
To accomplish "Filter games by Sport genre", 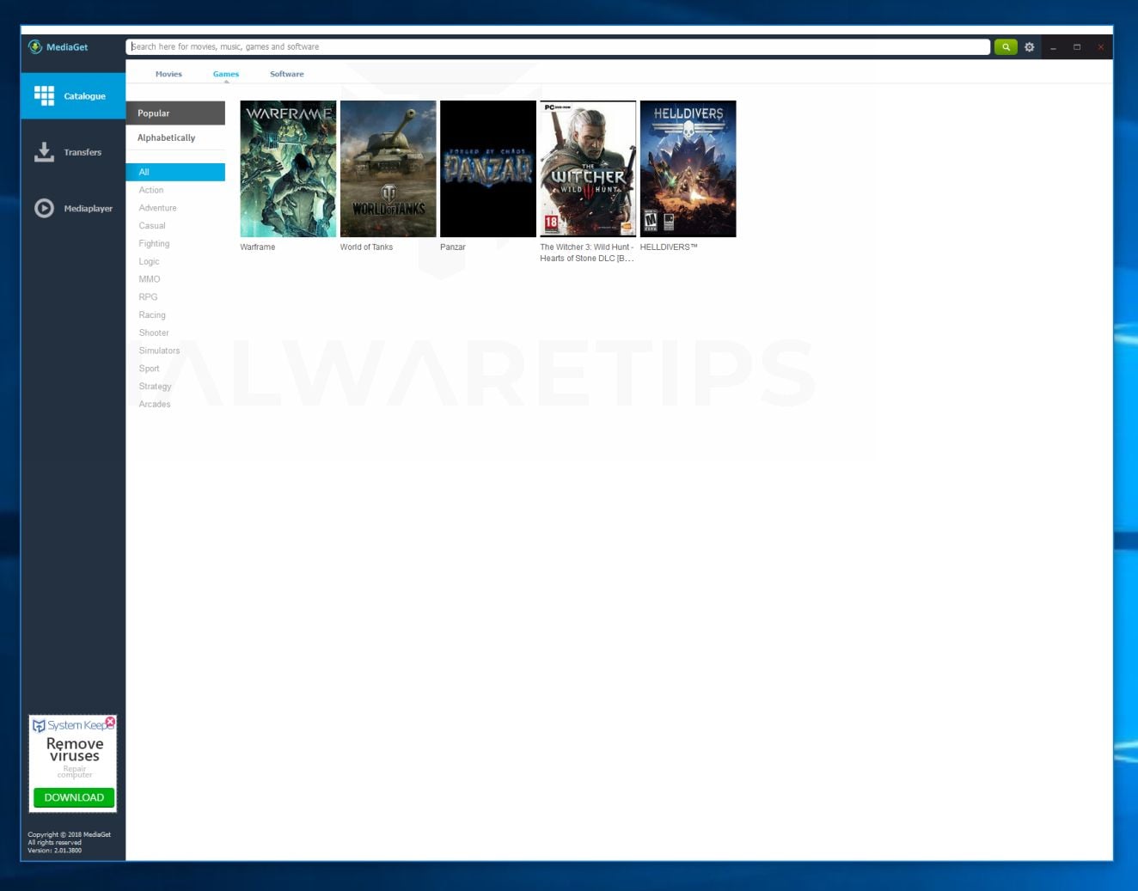I will (150, 369).
